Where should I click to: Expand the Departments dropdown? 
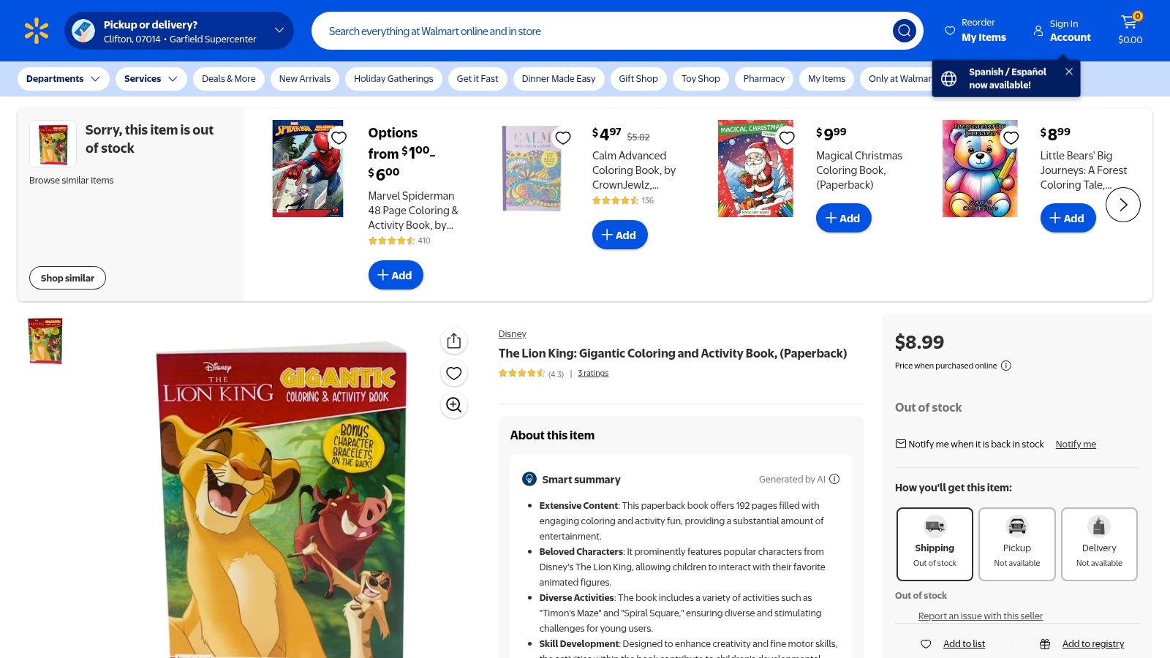(x=63, y=78)
